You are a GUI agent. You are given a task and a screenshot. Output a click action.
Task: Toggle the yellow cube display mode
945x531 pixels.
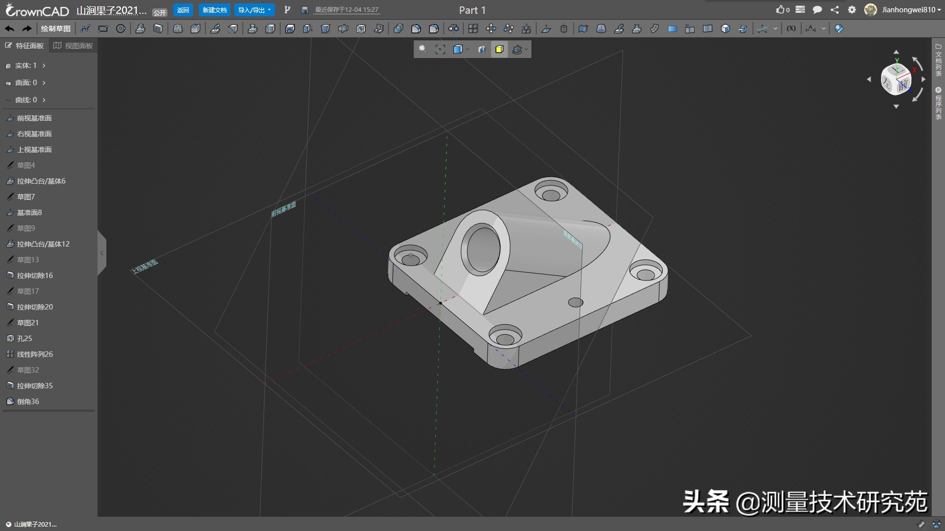499,49
